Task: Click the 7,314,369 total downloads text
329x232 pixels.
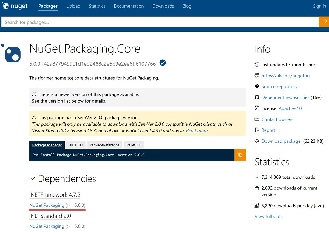Action: 288,177
